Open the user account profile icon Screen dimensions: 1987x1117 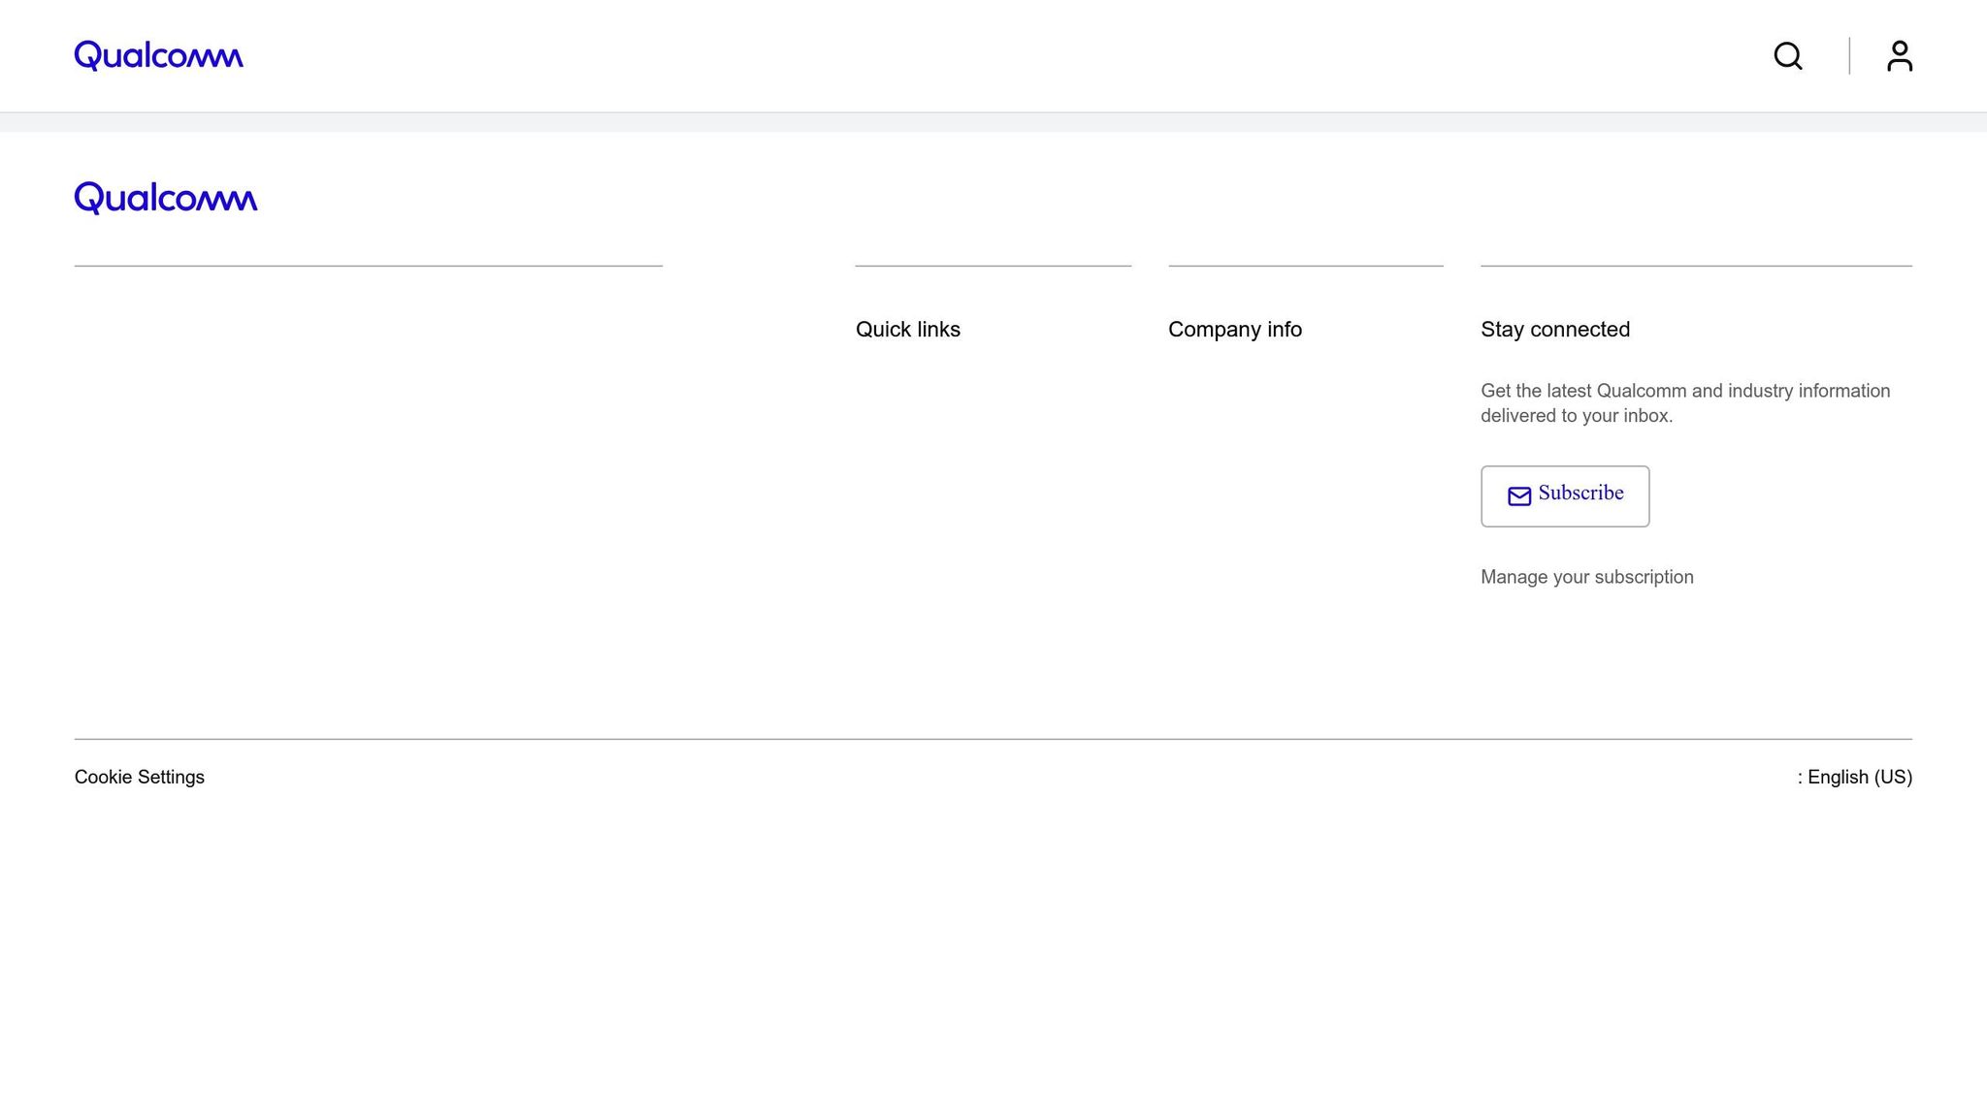pos(1899,56)
